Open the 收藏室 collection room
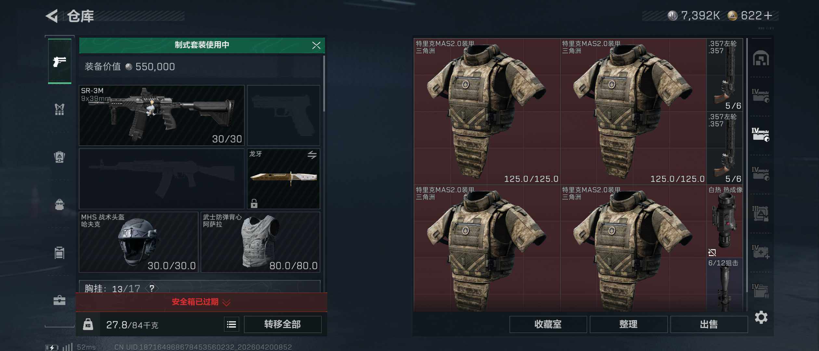 [548, 324]
